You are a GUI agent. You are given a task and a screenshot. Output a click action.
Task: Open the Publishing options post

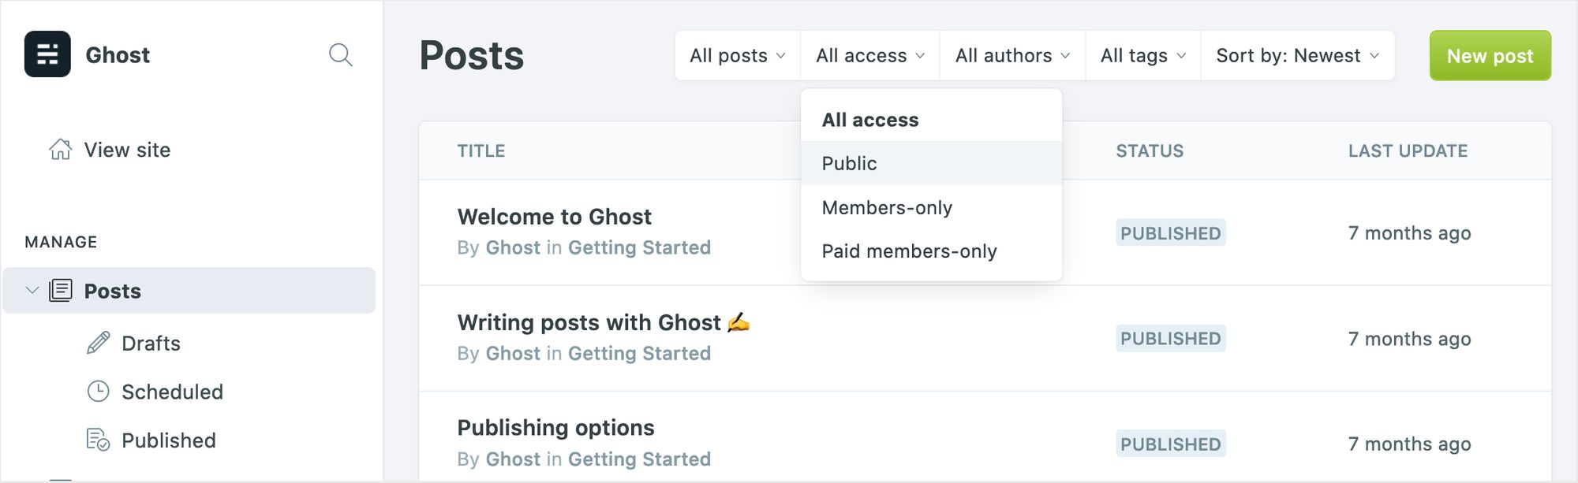[x=555, y=428]
